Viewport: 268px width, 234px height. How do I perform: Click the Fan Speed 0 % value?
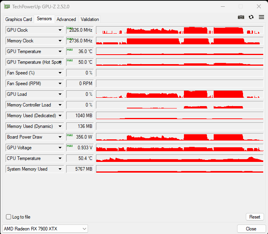(80, 73)
